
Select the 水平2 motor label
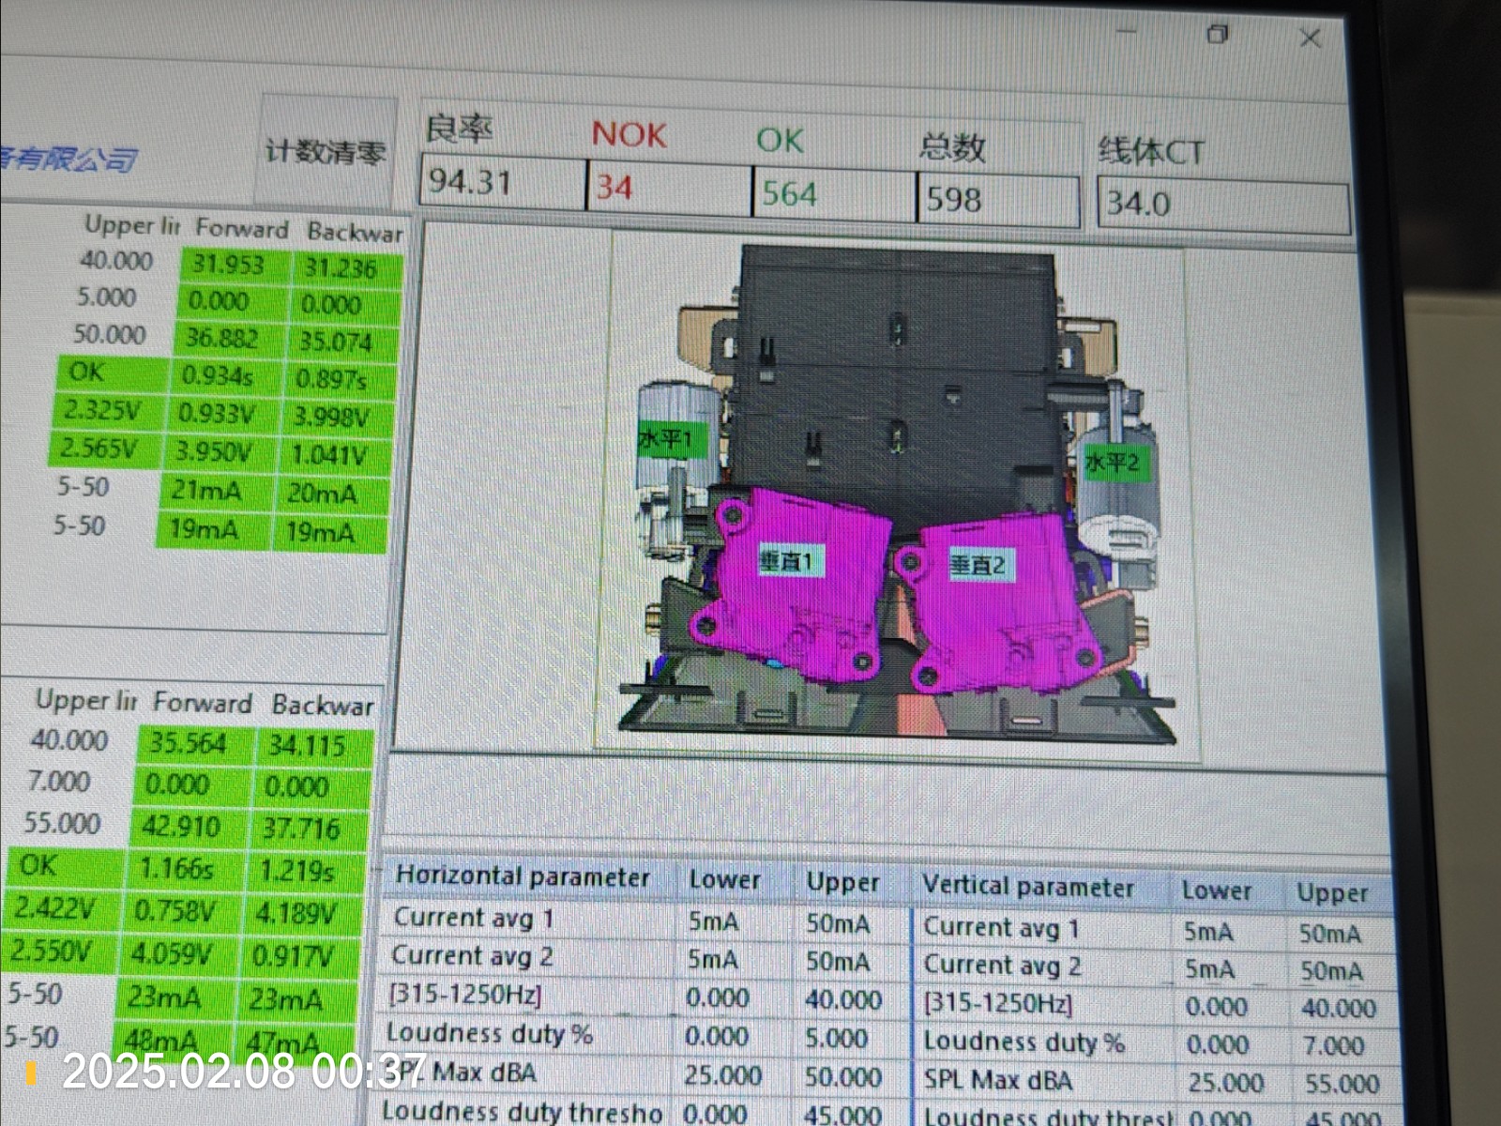pos(1111,462)
